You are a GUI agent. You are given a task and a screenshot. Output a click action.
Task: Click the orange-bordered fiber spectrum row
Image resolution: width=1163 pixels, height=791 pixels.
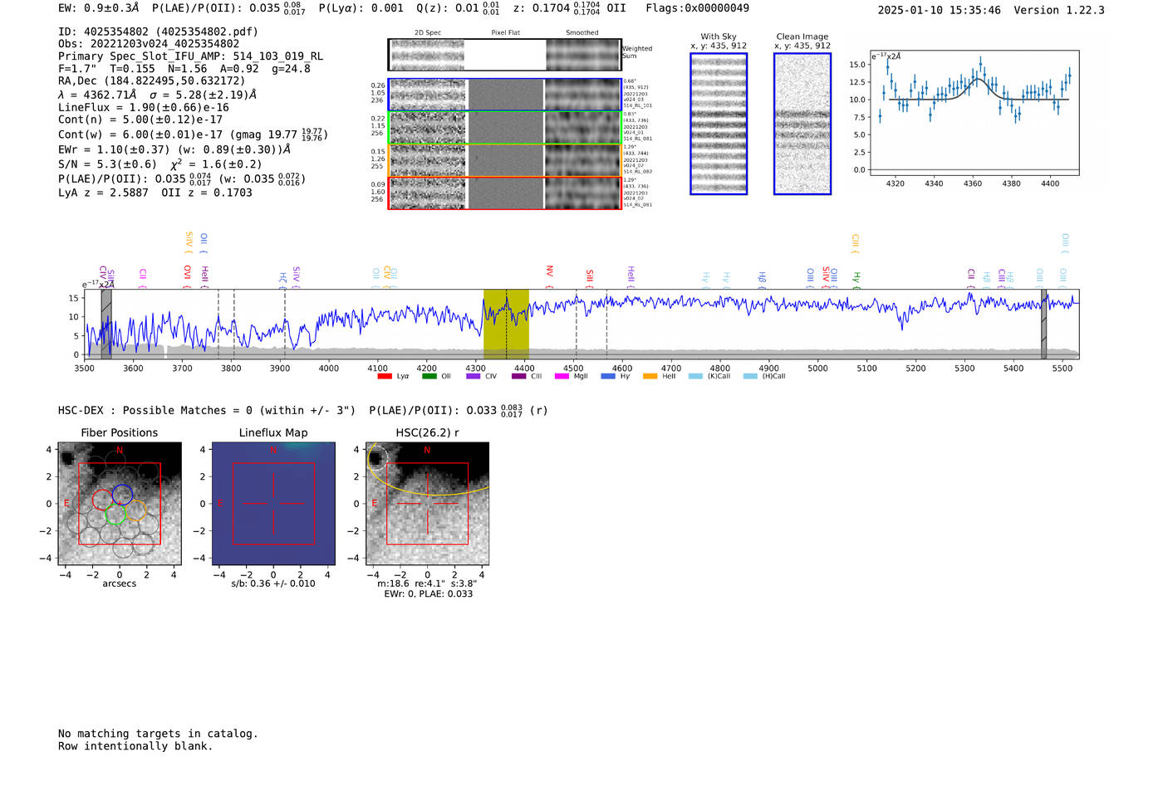(504, 160)
